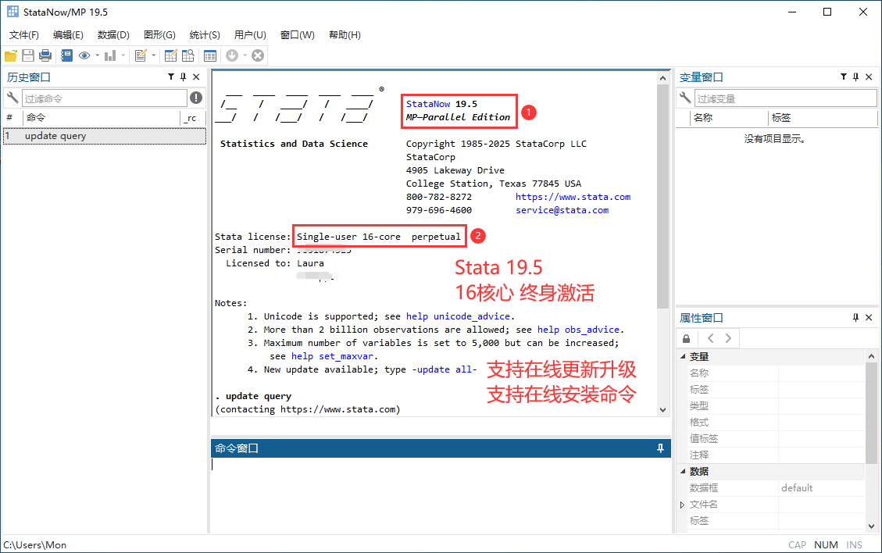Pin the 属性窗口 panel

[855, 318]
